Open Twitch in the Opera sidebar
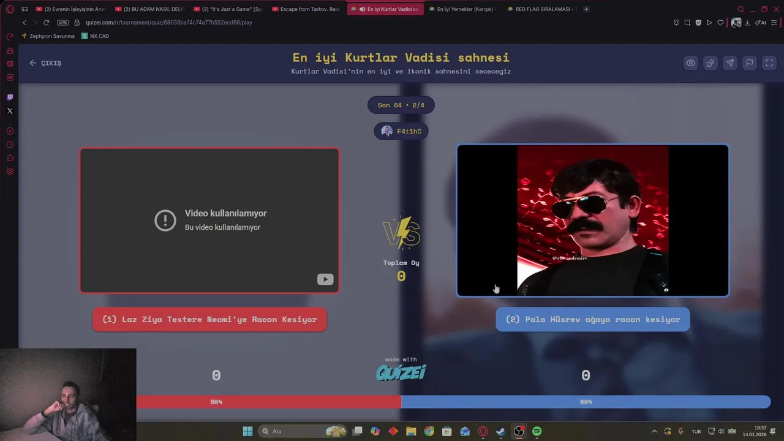784x441 pixels. pos(10,97)
